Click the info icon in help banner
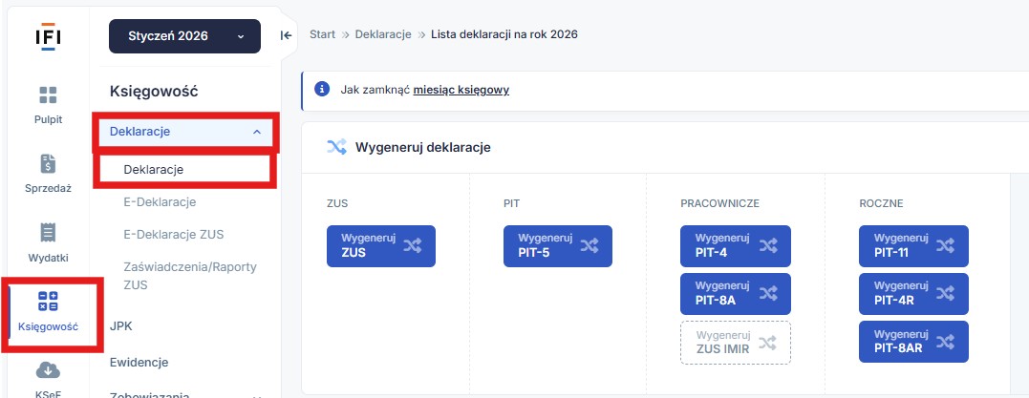Image resolution: width=1029 pixels, height=398 pixels. click(322, 90)
